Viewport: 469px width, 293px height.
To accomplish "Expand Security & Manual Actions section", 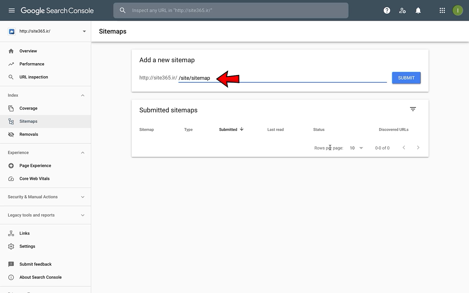I will point(83,197).
